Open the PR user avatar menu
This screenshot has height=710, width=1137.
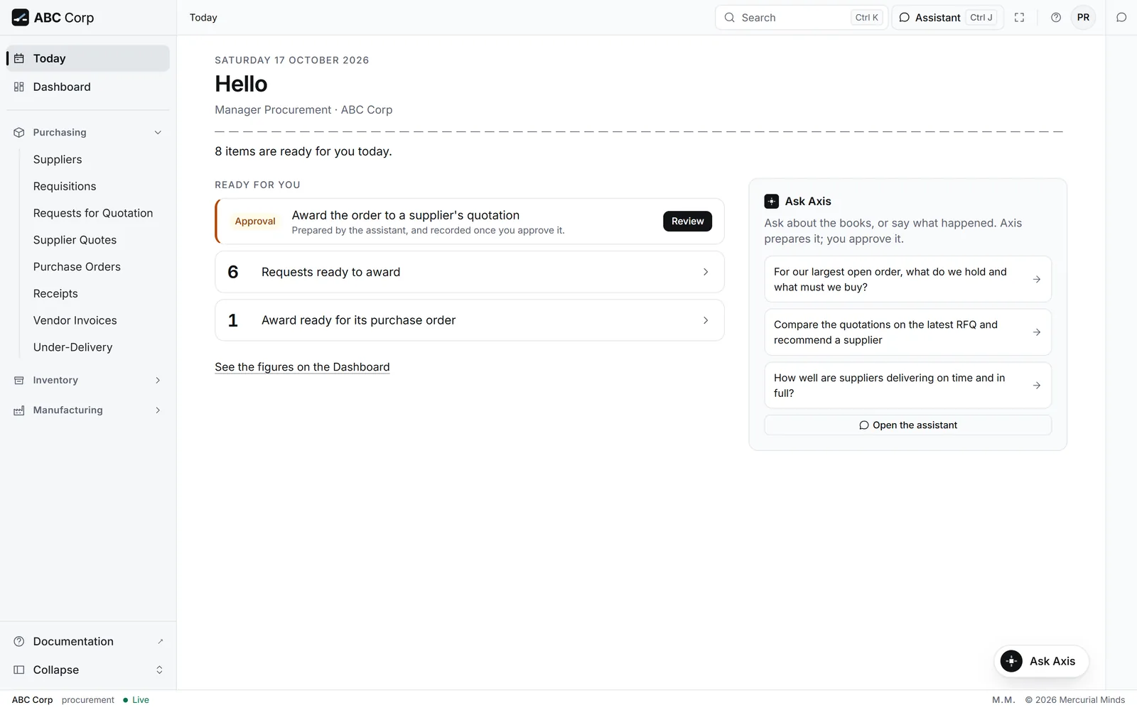(x=1083, y=18)
